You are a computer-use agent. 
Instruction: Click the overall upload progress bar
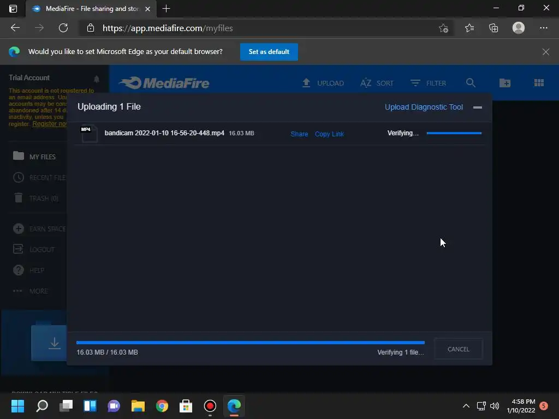point(250,343)
